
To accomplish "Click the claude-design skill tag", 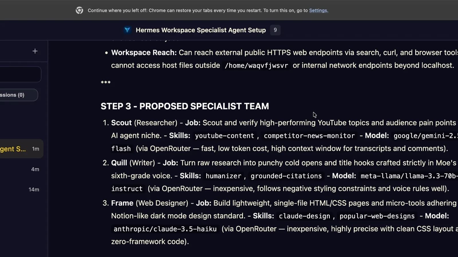I will [x=305, y=216].
